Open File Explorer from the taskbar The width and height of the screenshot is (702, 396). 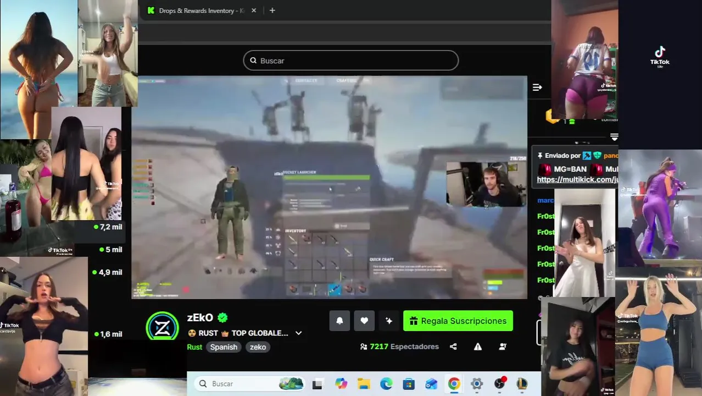pos(364,384)
